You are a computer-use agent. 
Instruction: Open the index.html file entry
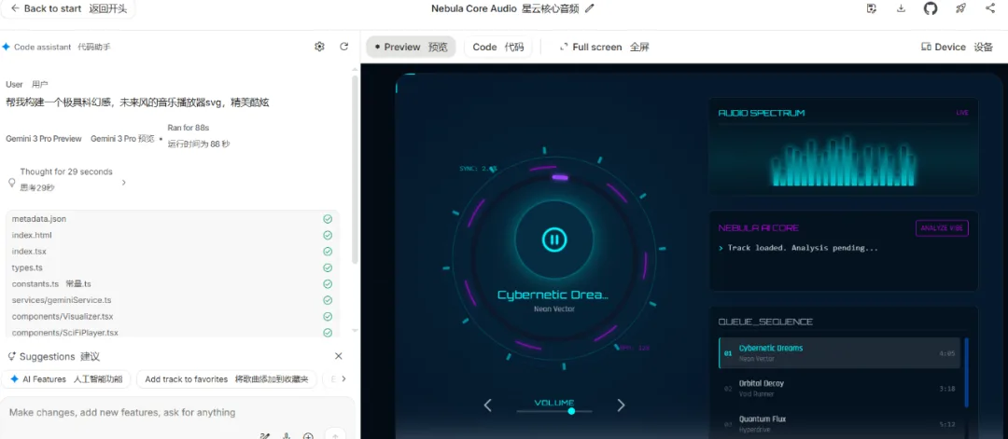point(173,235)
